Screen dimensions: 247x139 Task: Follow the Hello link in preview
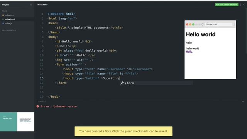coord(189,51)
